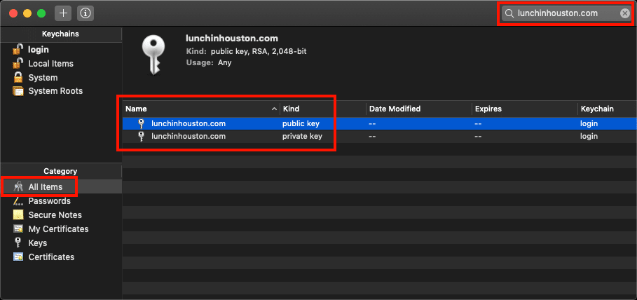Sort by the Date Modified column header

click(417, 109)
